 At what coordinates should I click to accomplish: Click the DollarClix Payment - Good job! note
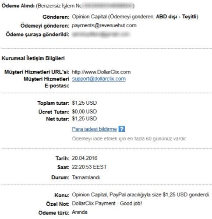107,203
